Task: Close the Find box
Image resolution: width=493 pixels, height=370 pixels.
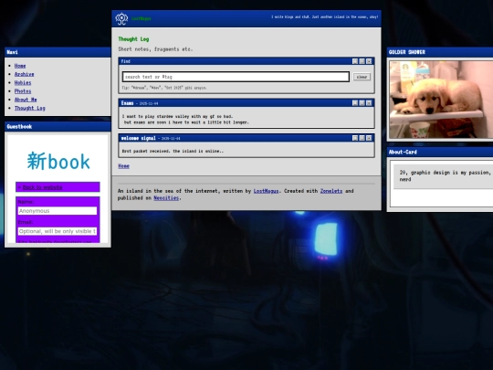Action: (x=369, y=61)
